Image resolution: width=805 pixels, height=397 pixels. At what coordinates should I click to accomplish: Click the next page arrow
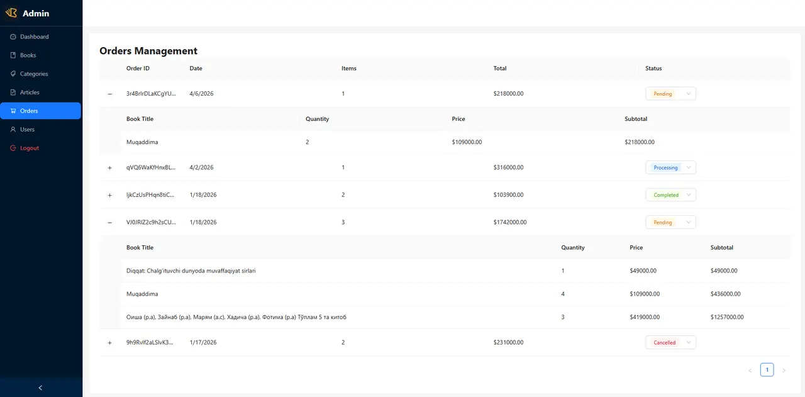point(784,371)
